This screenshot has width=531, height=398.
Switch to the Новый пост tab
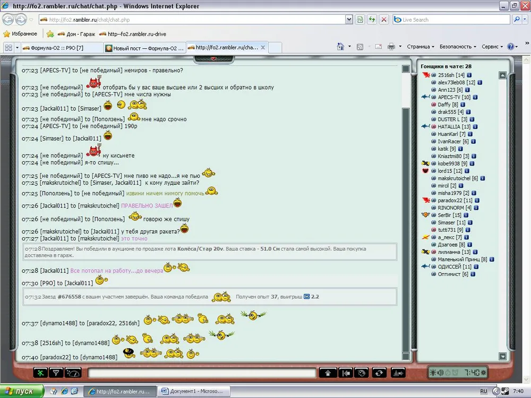[x=143, y=48]
